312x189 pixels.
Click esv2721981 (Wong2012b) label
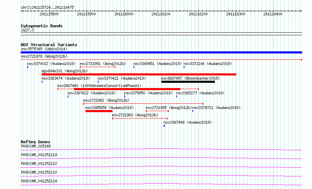click(103, 64)
